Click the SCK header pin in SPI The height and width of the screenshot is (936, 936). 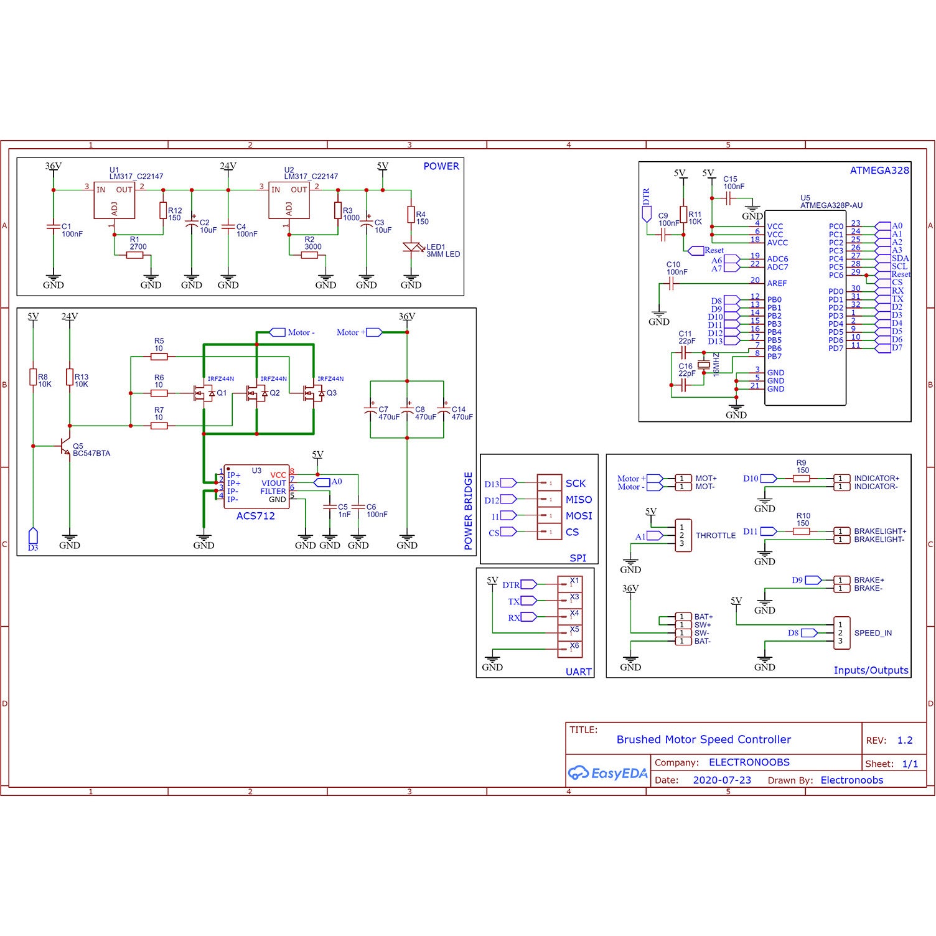coord(550,483)
